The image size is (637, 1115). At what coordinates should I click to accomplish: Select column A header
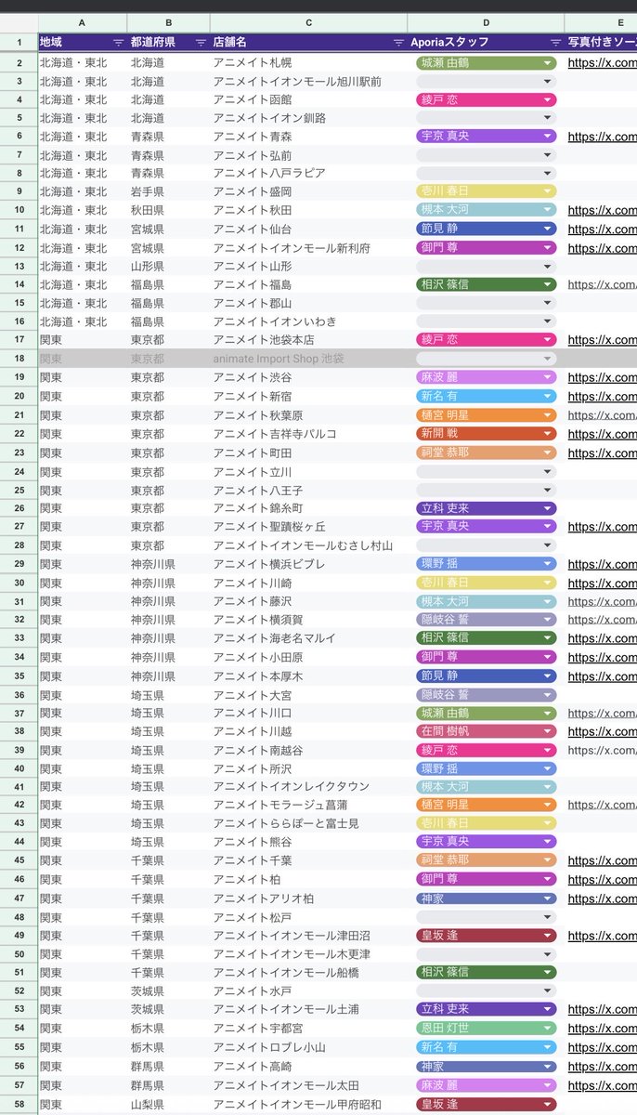click(83, 21)
